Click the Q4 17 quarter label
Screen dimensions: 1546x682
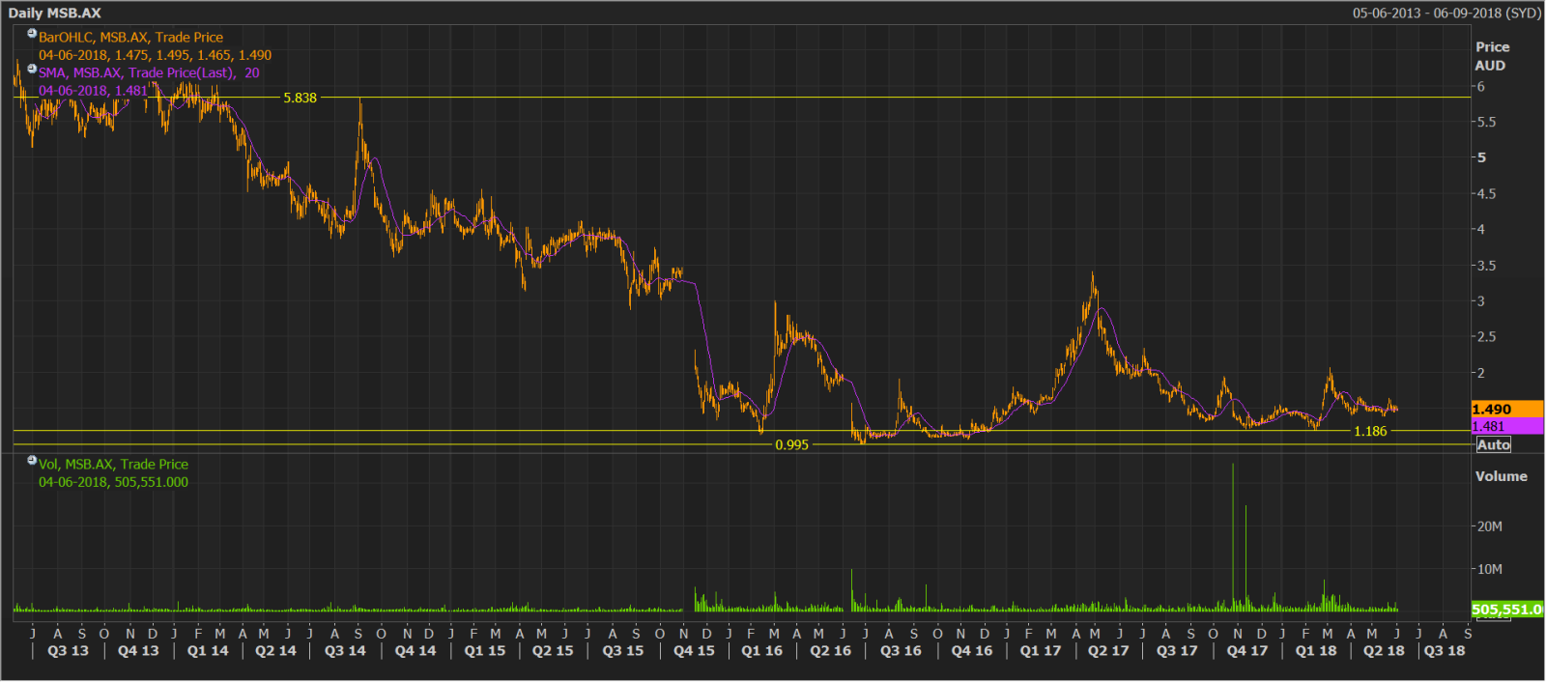(1247, 651)
